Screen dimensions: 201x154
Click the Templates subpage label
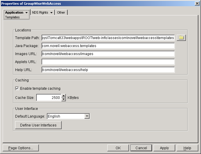[12, 17]
